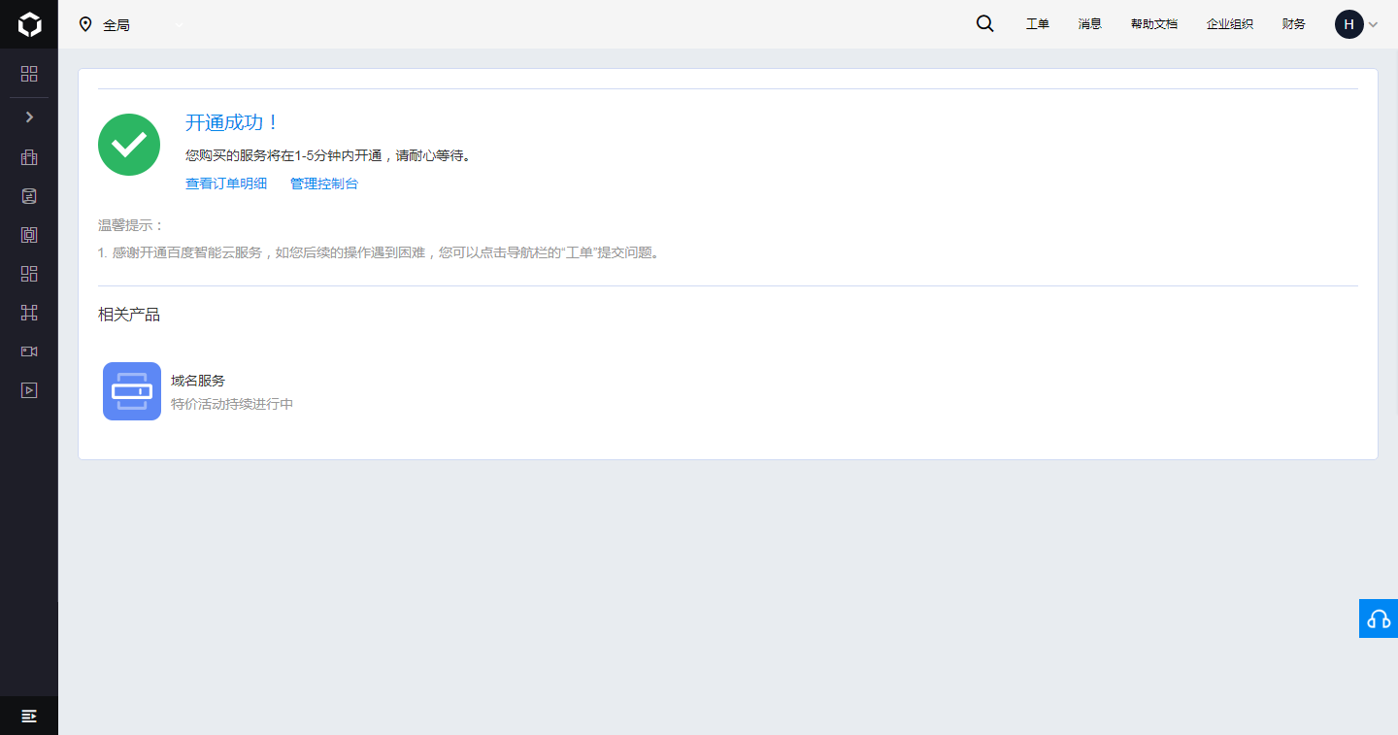The width and height of the screenshot is (1398, 735).
Task: Open the headset customer support button
Action: pos(1379,618)
